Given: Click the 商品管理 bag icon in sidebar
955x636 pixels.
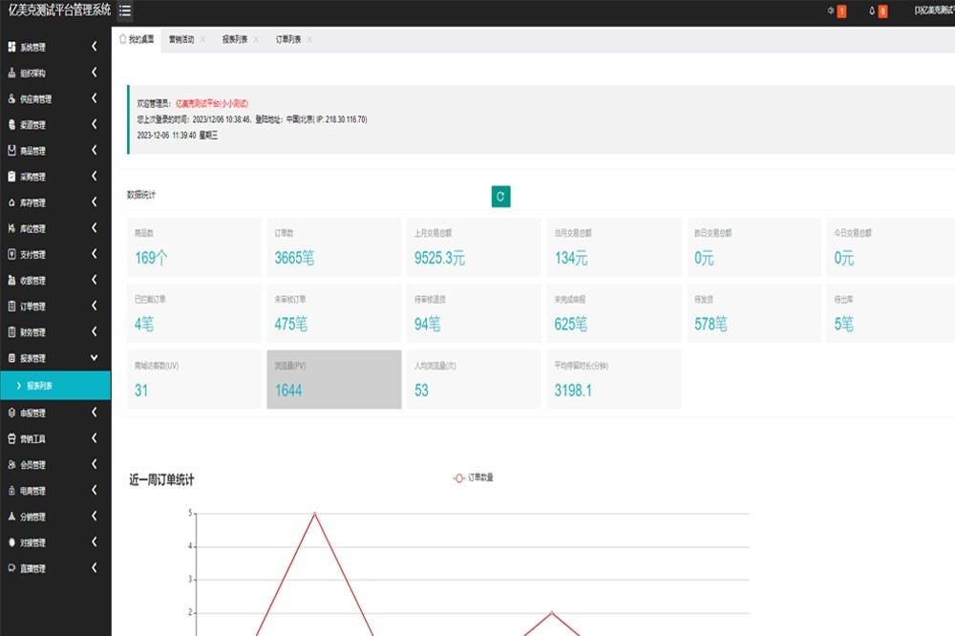Looking at the screenshot, I should (11, 151).
